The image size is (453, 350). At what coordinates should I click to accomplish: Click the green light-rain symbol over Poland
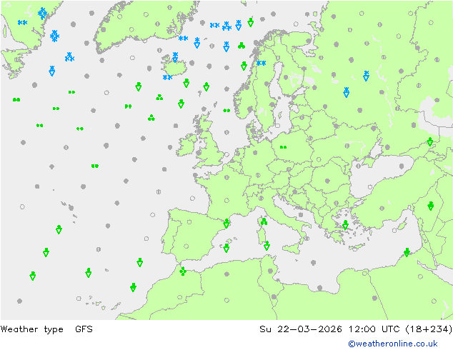[x=283, y=147]
